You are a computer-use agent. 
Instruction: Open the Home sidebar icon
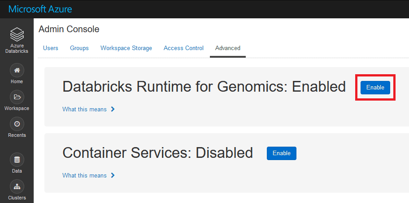tap(17, 70)
